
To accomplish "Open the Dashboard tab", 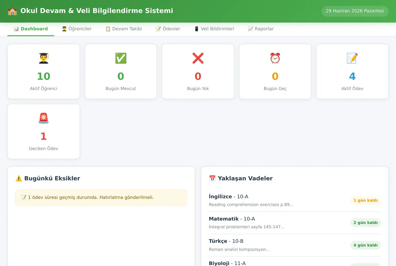I will coord(31,29).
